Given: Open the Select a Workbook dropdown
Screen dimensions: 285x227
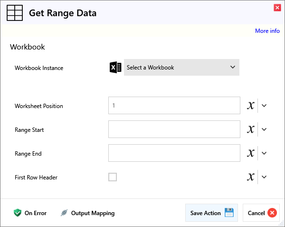Looking at the screenshot, I should coord(181,68).
